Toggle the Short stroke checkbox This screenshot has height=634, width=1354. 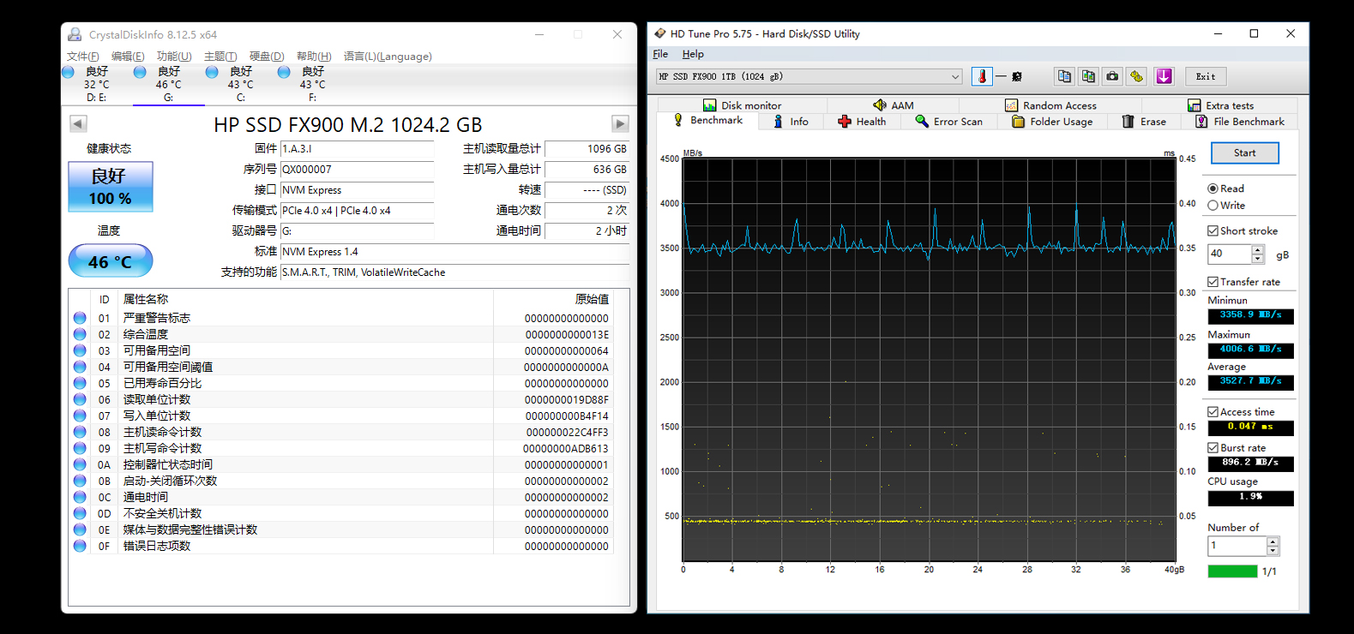point(1213,230)
